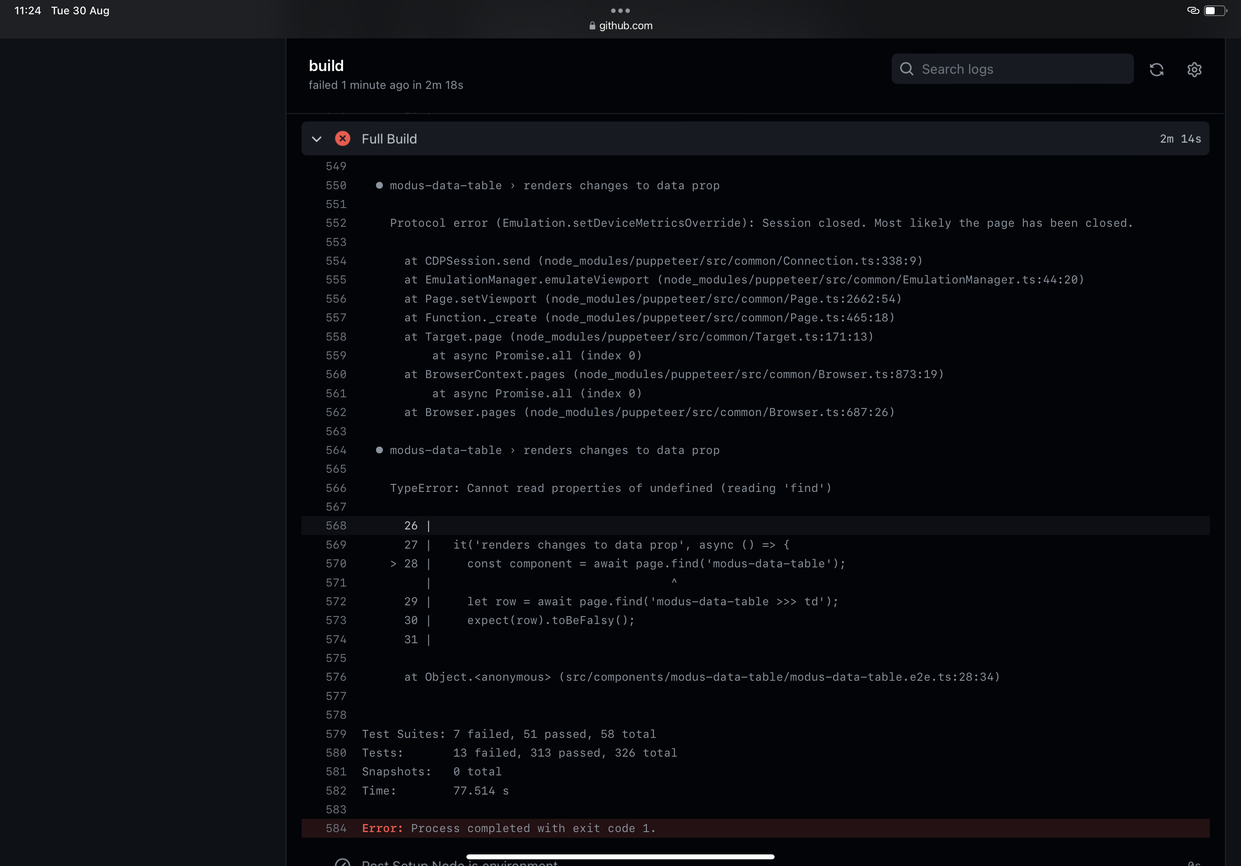Click the red failure icon beside Full Build
Image resolution: width=1241 pixels, height=866 pixels.
(343, 139)
